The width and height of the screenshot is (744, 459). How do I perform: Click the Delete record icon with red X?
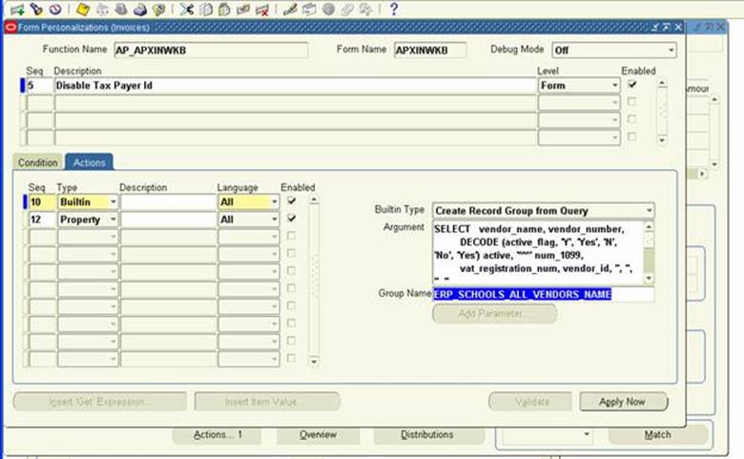coord(262,9)
